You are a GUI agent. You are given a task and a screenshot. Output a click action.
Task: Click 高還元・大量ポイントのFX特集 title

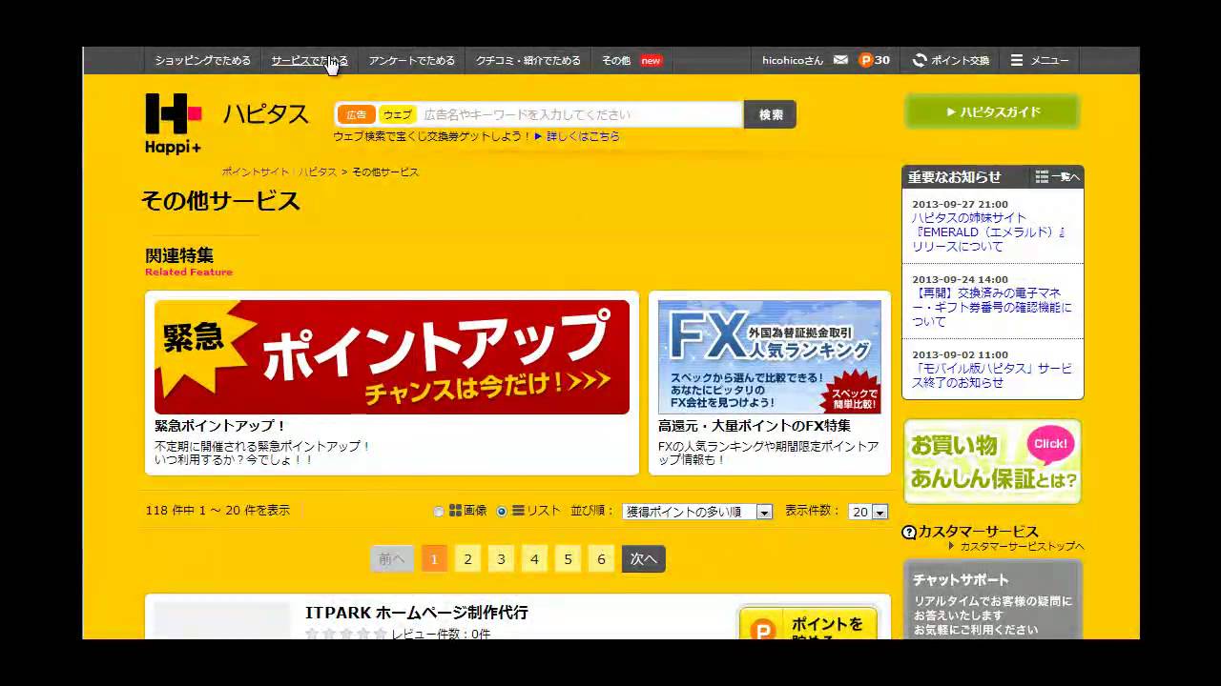755,426
